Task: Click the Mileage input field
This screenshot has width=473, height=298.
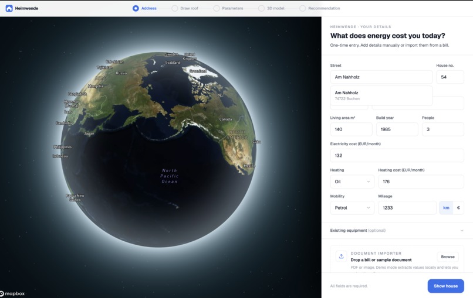Action: pos(407,208)
